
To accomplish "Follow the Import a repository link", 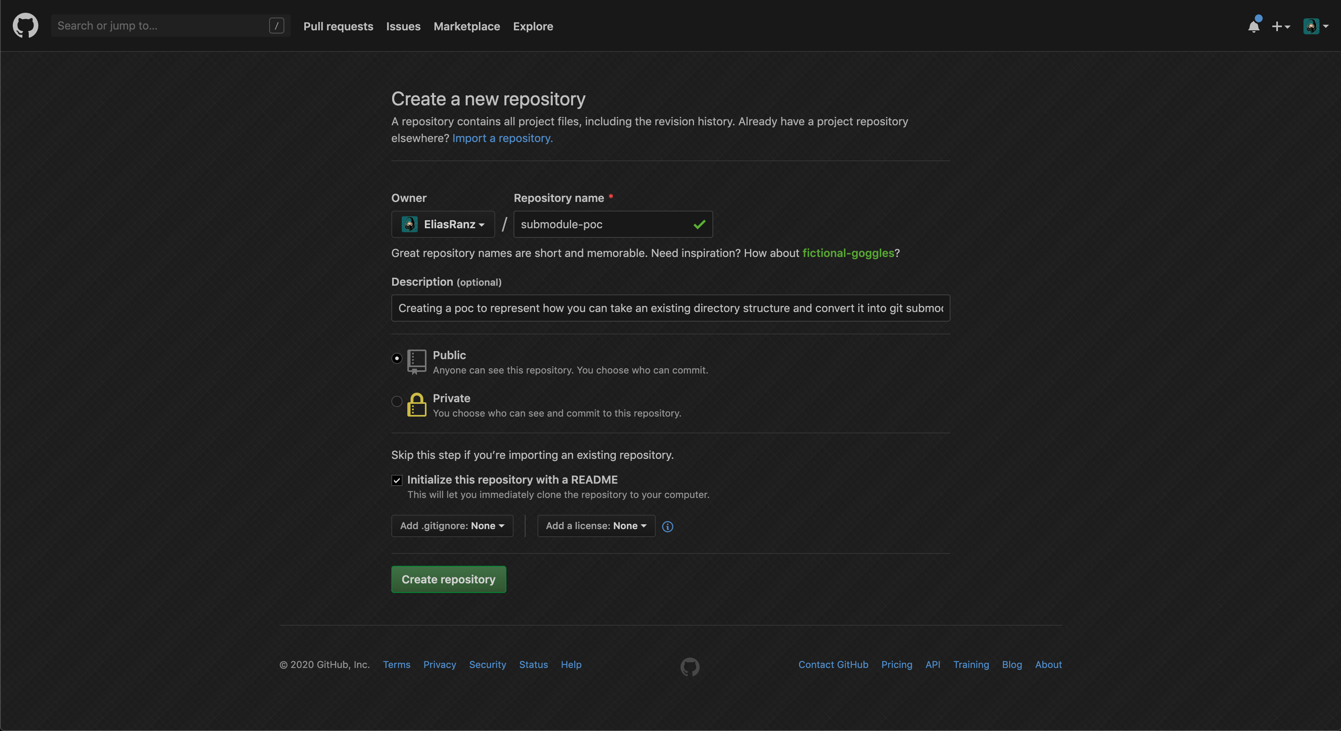I will 502,138.
